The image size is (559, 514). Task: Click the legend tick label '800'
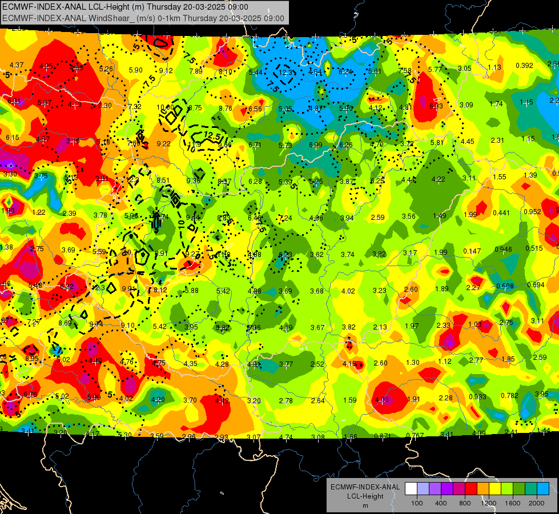(465, 503)
